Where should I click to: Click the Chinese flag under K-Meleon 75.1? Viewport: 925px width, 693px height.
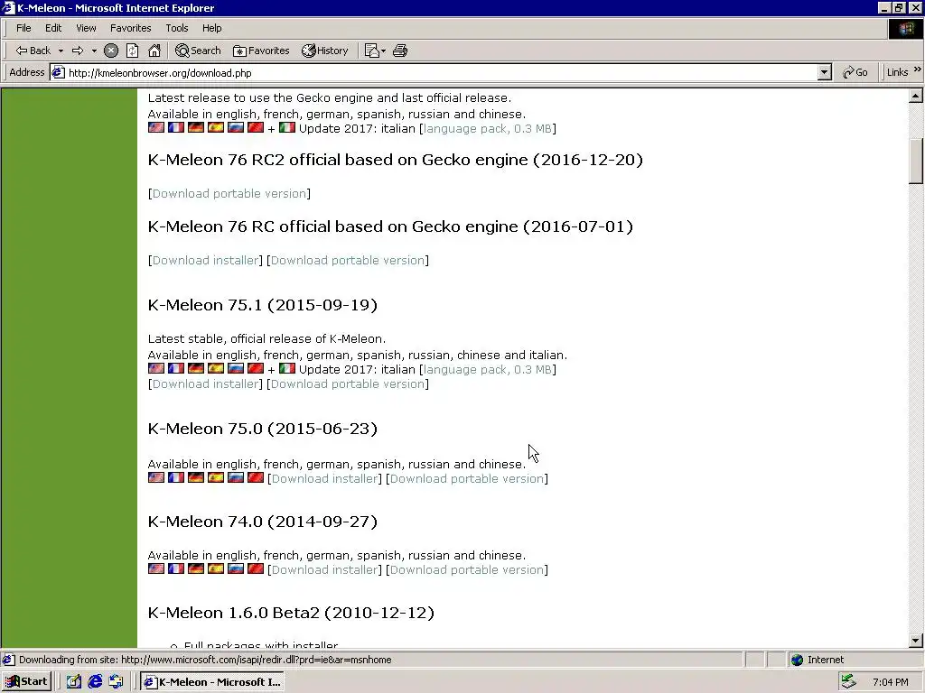click(x=256, y=368)
